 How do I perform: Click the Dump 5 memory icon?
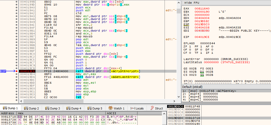tap(89, 108)
